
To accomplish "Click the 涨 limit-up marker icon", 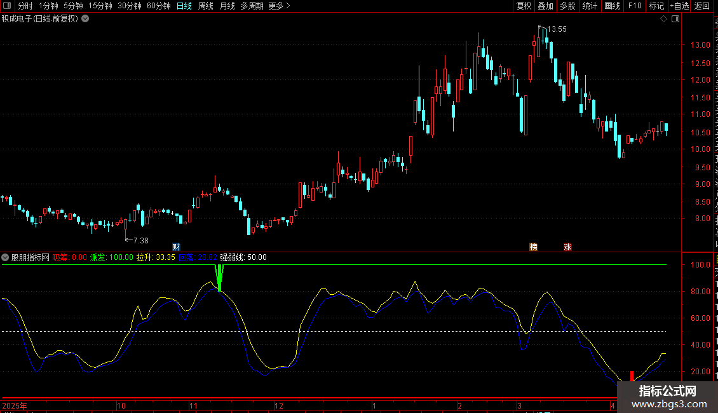I will tap(567, 247).
